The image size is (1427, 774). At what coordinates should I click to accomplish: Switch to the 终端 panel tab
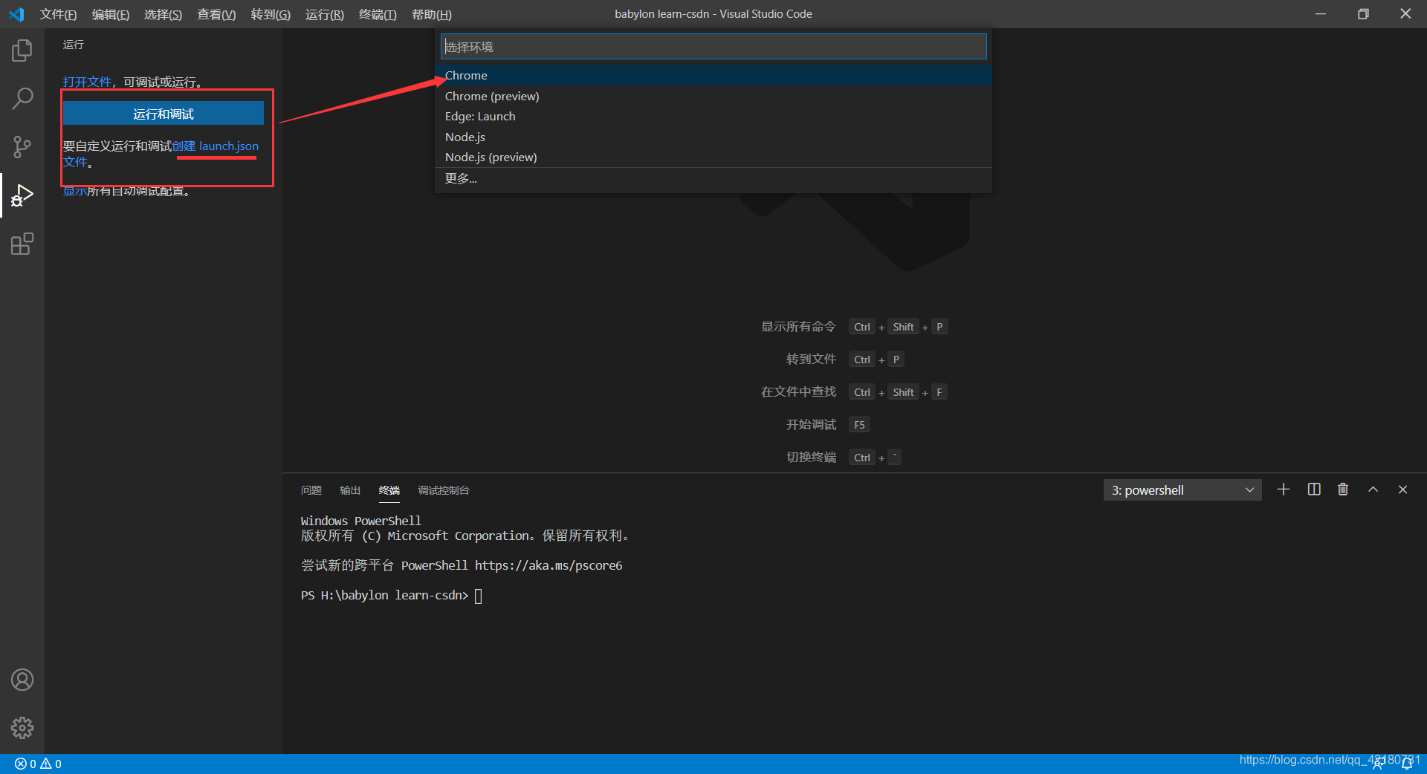[389, 490]
